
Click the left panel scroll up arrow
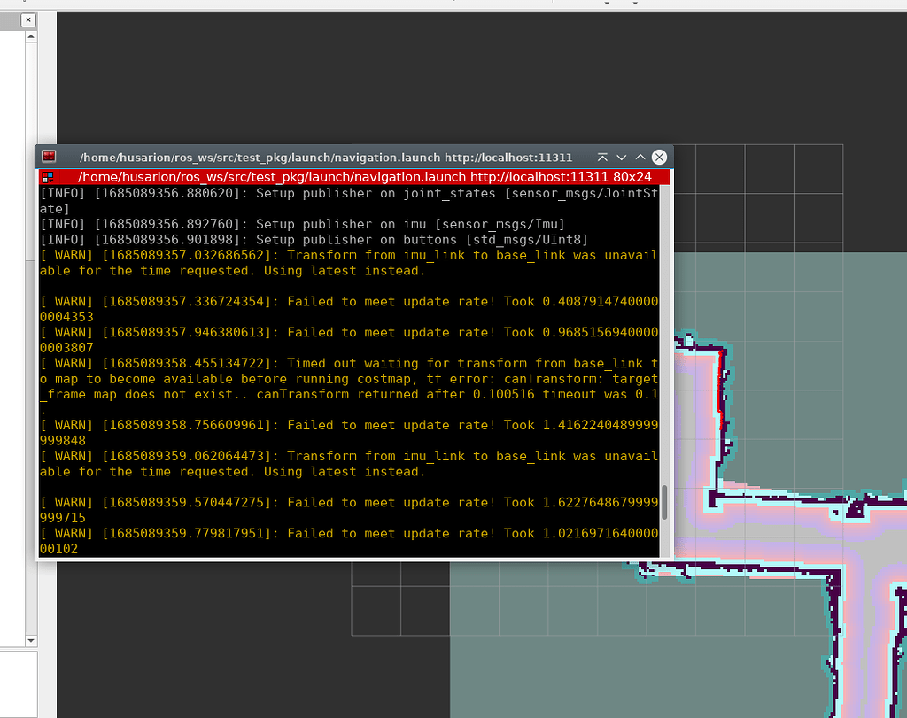coord(30,37)
